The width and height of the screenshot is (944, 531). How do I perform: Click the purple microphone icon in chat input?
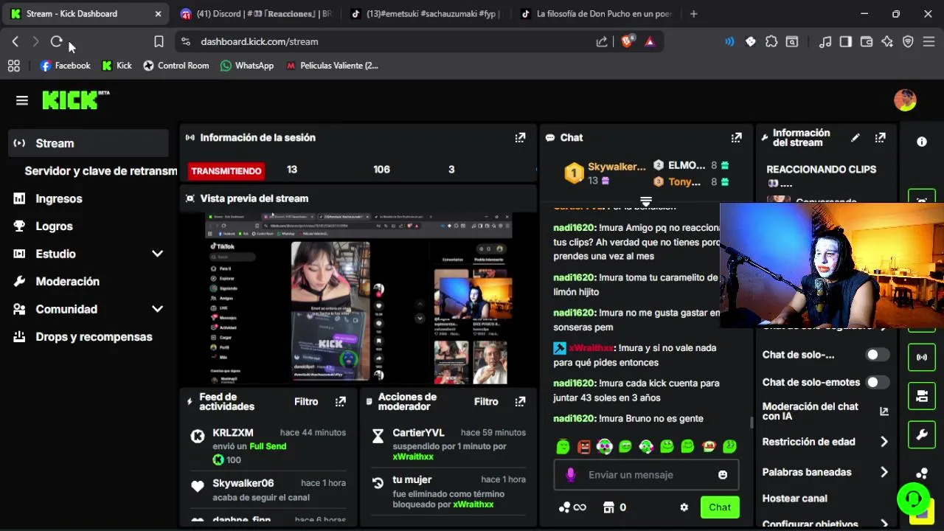(x=570, y=475)
